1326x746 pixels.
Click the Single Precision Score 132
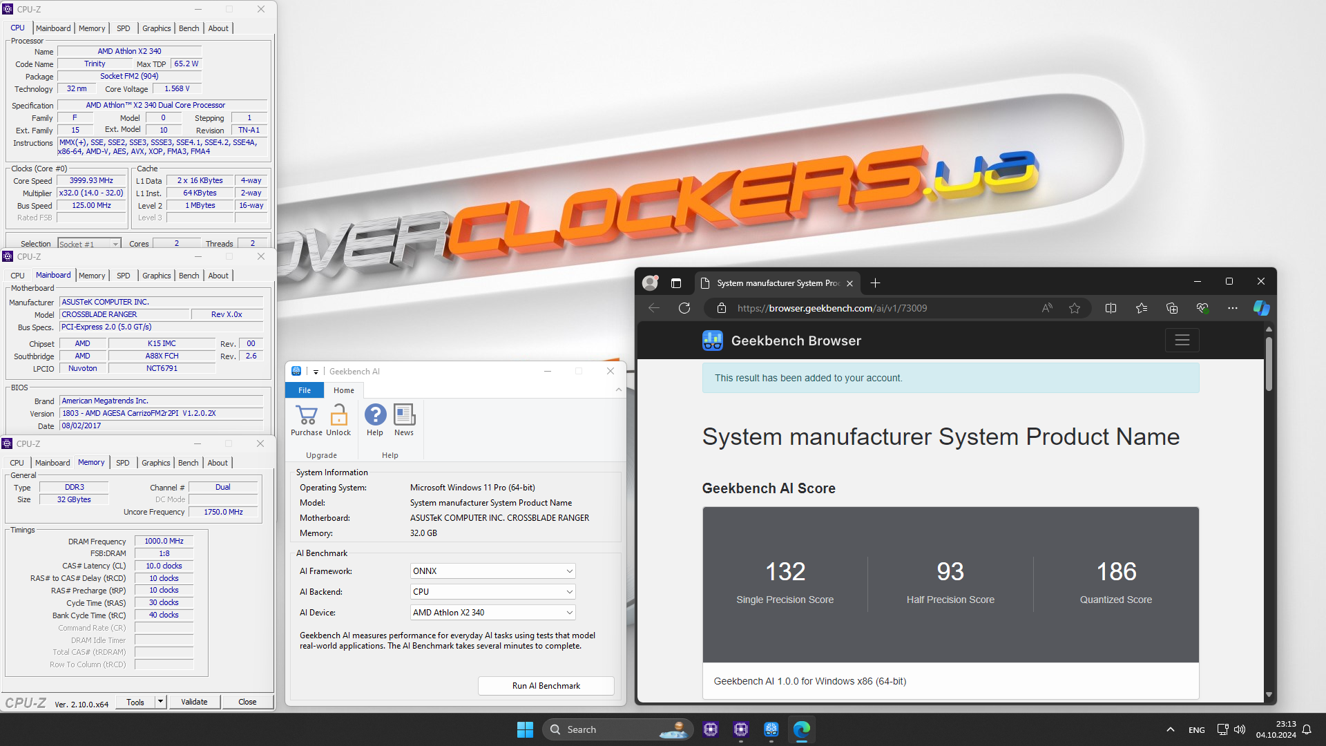785,572
